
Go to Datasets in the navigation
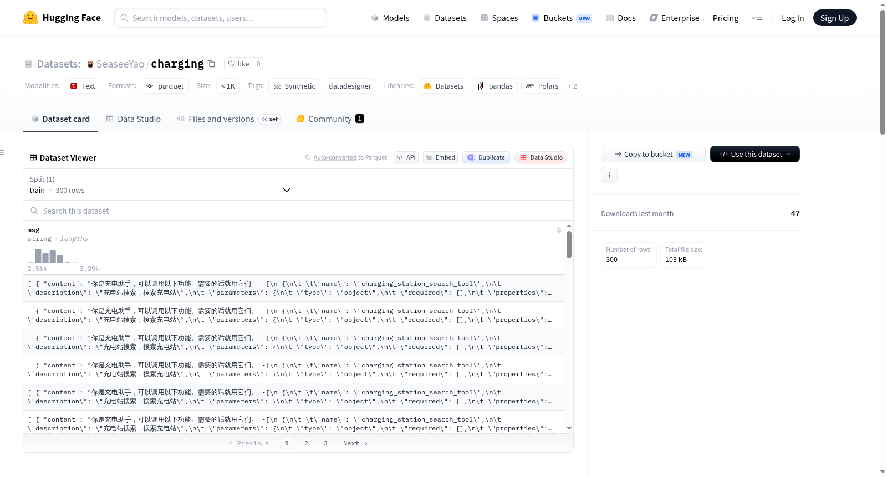tap(445, 18)
